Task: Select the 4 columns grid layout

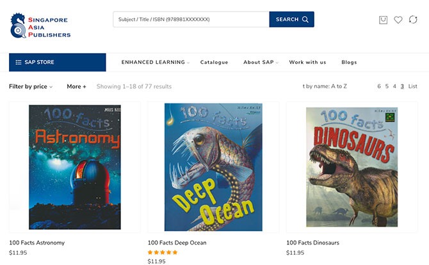Action: coord(394,87)
